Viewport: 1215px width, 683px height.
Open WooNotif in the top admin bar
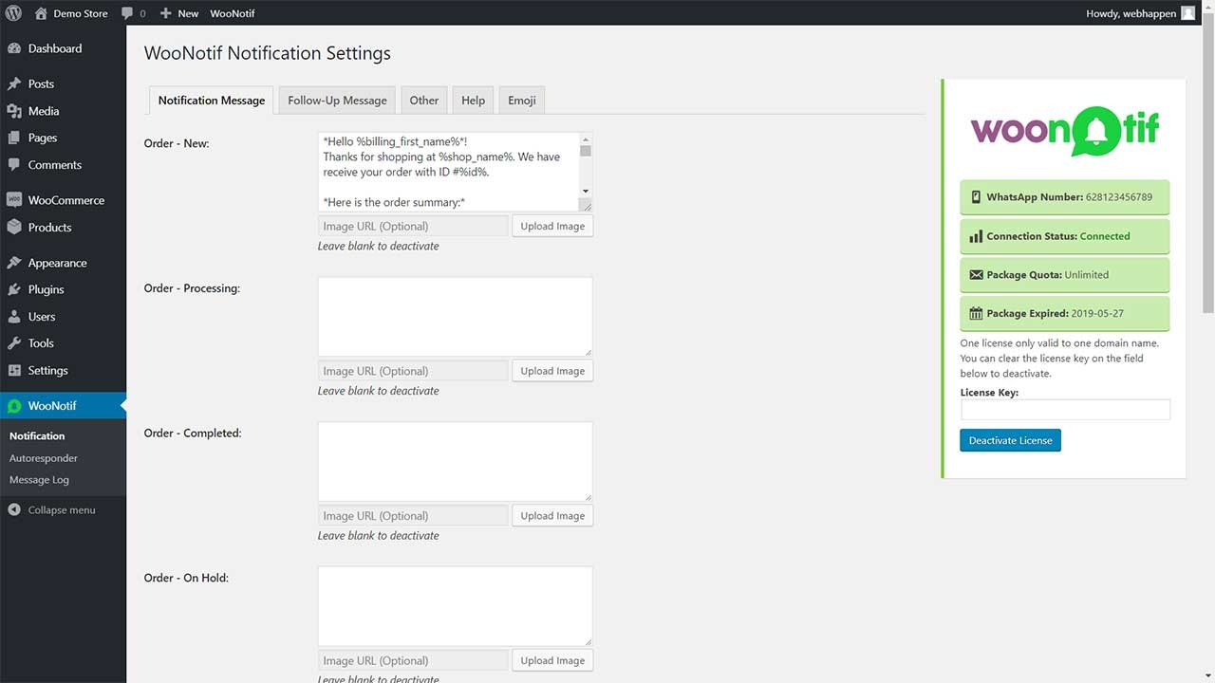click(x=233, y=13)
